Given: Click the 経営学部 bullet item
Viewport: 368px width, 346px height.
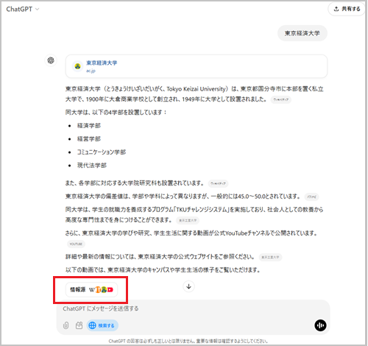Looking at the screenshot, I should tap(89, 139).
